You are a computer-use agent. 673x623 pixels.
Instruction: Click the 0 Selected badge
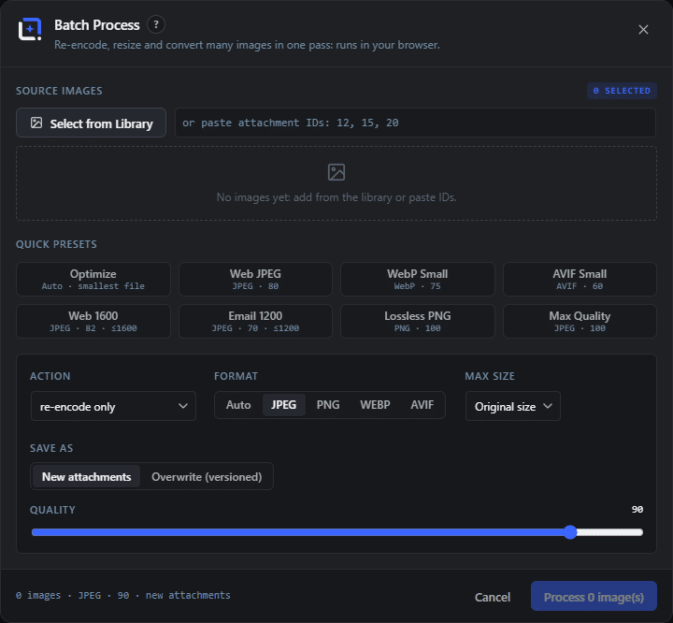[x=622, y=91]
